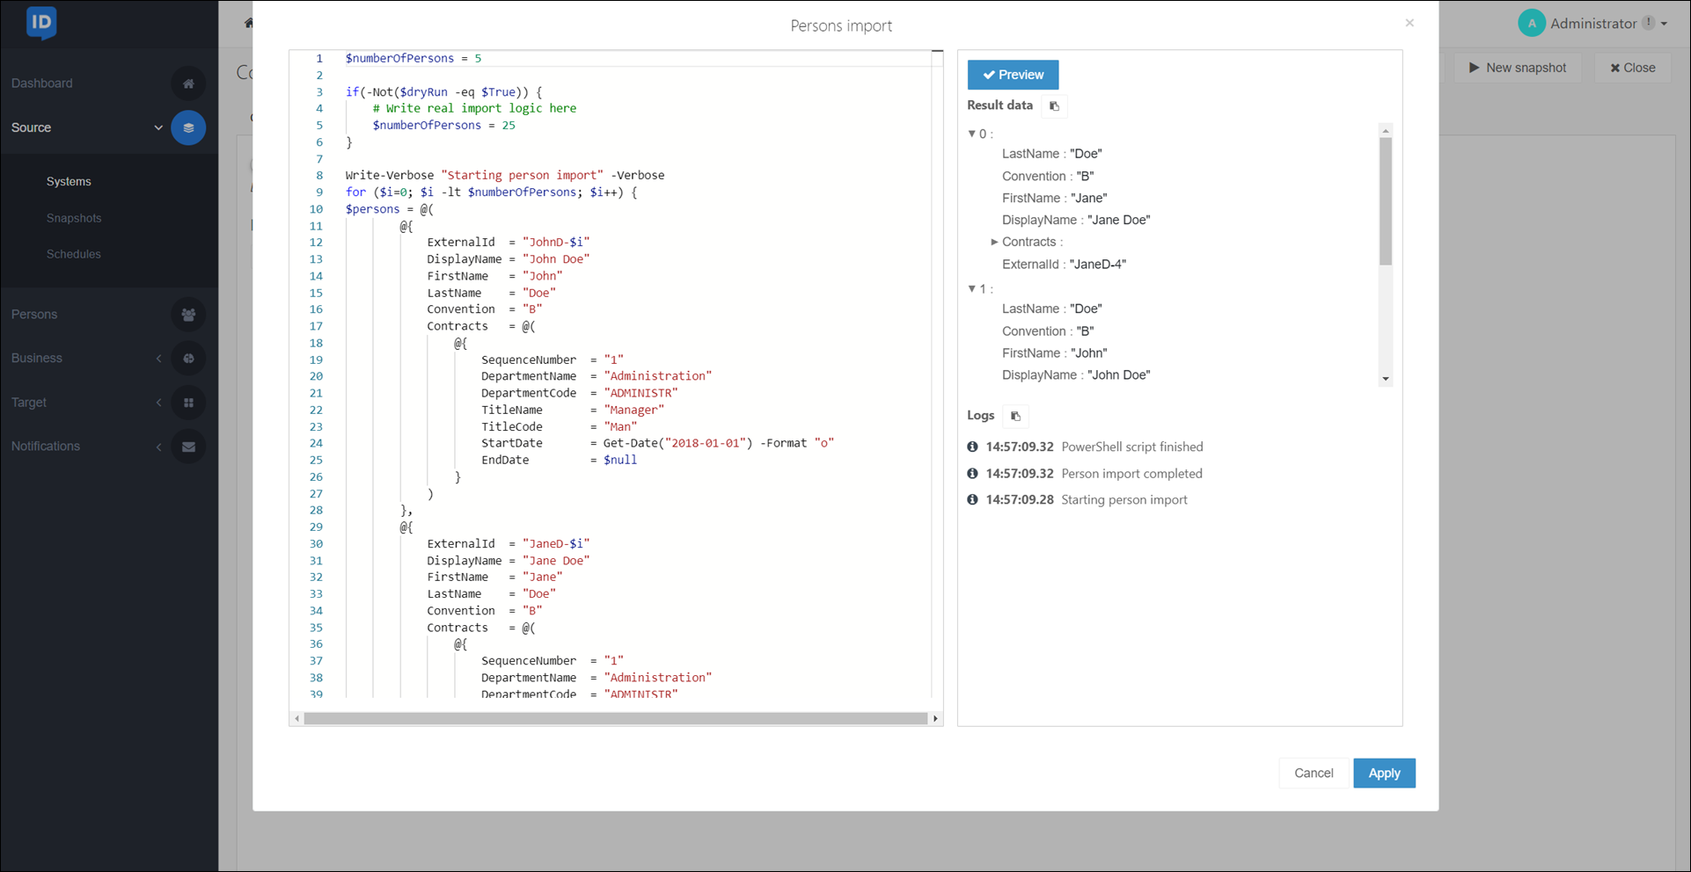Apply the import script
This screenshot has height=872, width=1691.
pos(1384,774)
